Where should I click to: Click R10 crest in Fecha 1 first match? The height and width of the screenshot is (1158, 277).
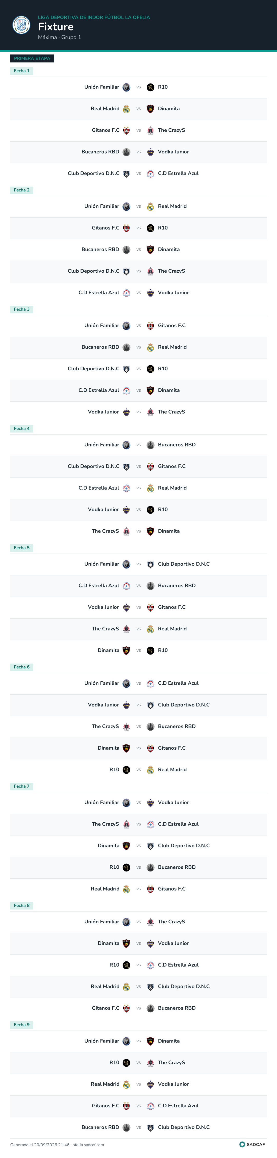click(x=150, y=87)
